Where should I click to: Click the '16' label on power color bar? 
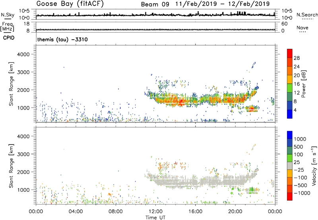coord(297,84)
